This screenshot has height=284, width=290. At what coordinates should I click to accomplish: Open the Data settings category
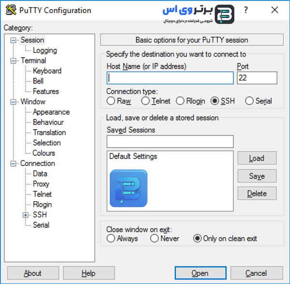[x=40, y=174]
